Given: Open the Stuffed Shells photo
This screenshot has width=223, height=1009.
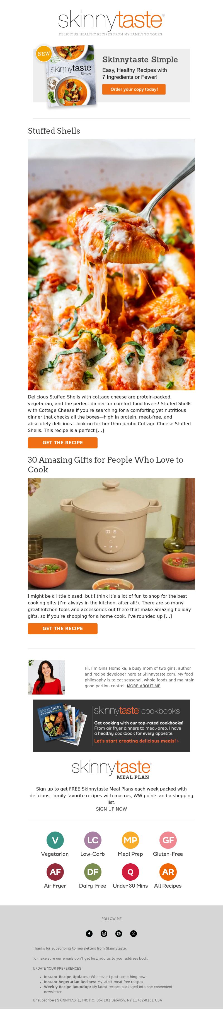Looking at the screenshot, I should pyautogui.click(x=111, y=265).
